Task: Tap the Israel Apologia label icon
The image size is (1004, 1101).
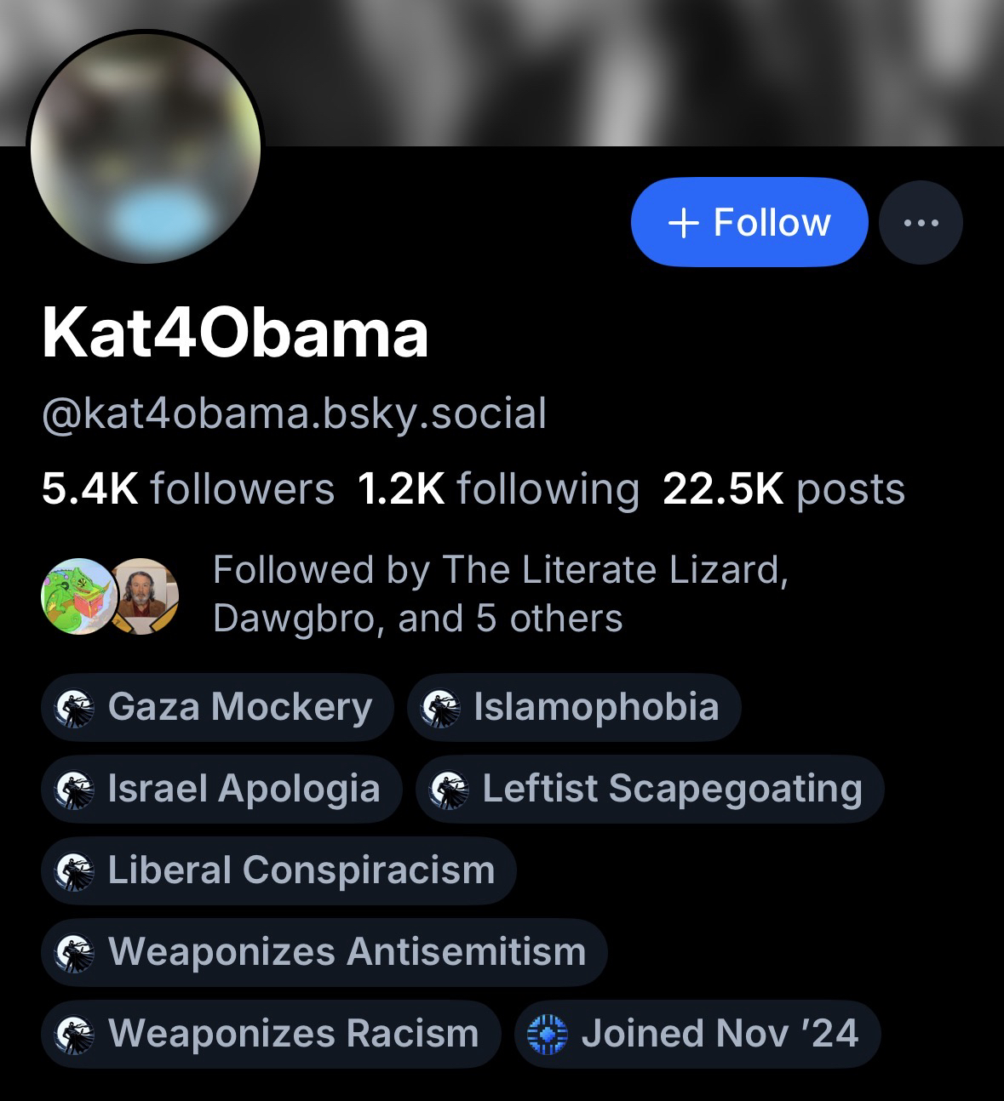Action: tap(74, 790)
